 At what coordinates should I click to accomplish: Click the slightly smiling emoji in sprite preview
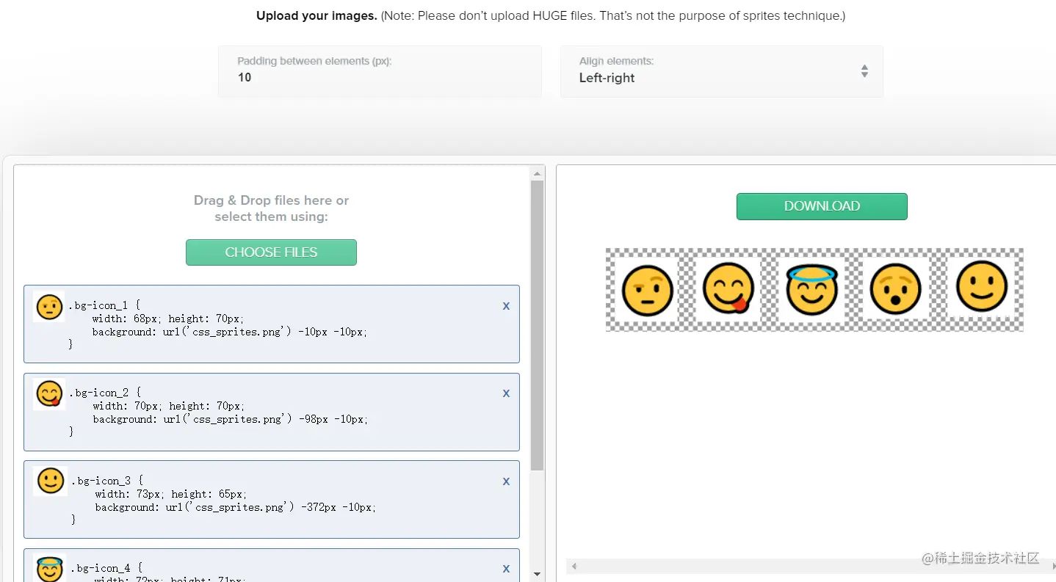tap(982, 287)
